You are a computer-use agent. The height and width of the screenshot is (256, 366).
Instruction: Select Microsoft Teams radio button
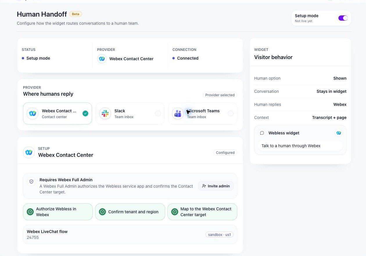[x=231, y=113]
